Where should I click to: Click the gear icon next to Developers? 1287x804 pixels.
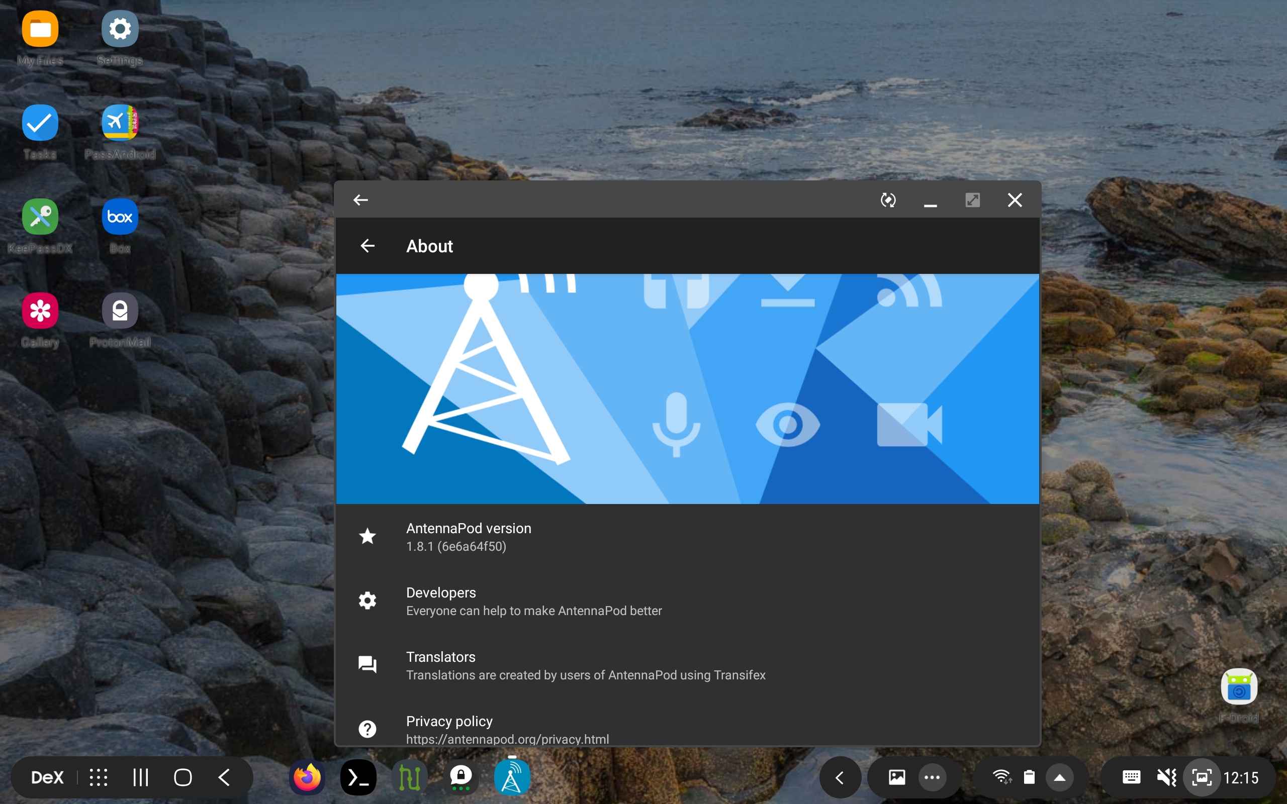coord(367,600)
